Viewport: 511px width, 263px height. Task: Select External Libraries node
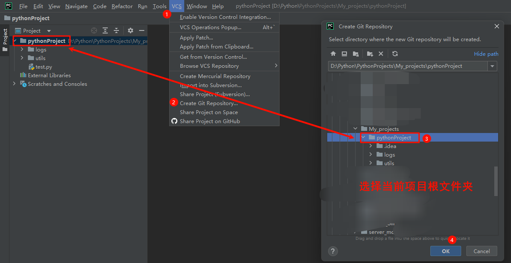point(49,75)
